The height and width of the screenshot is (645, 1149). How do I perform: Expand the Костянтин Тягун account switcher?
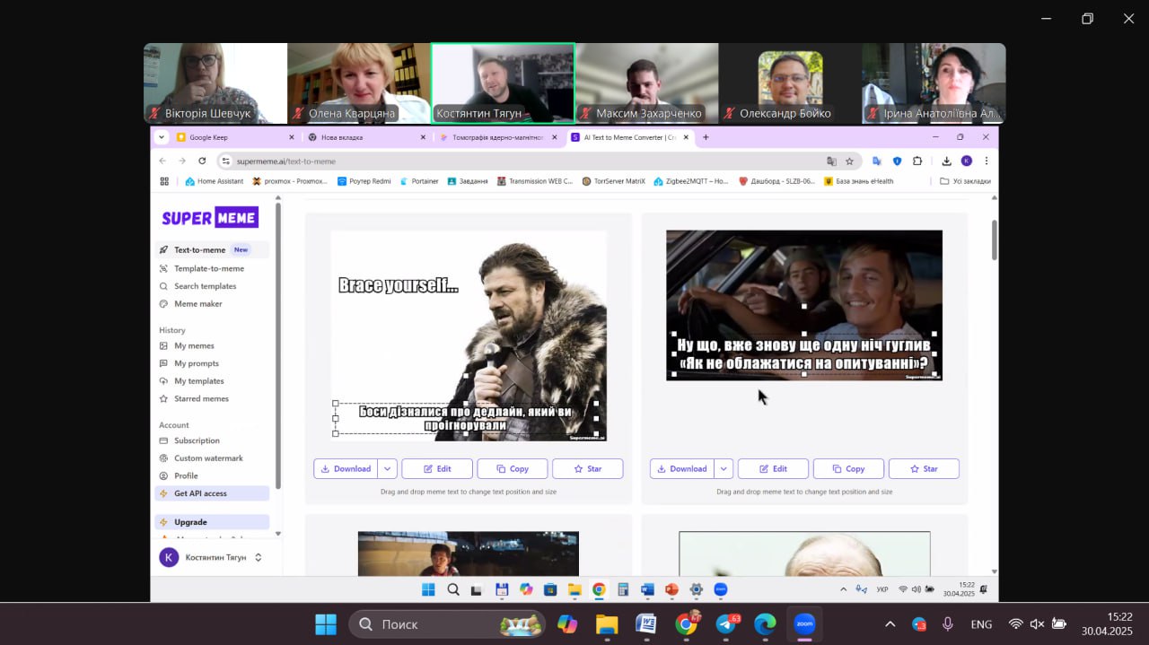(x=259, y=557)
